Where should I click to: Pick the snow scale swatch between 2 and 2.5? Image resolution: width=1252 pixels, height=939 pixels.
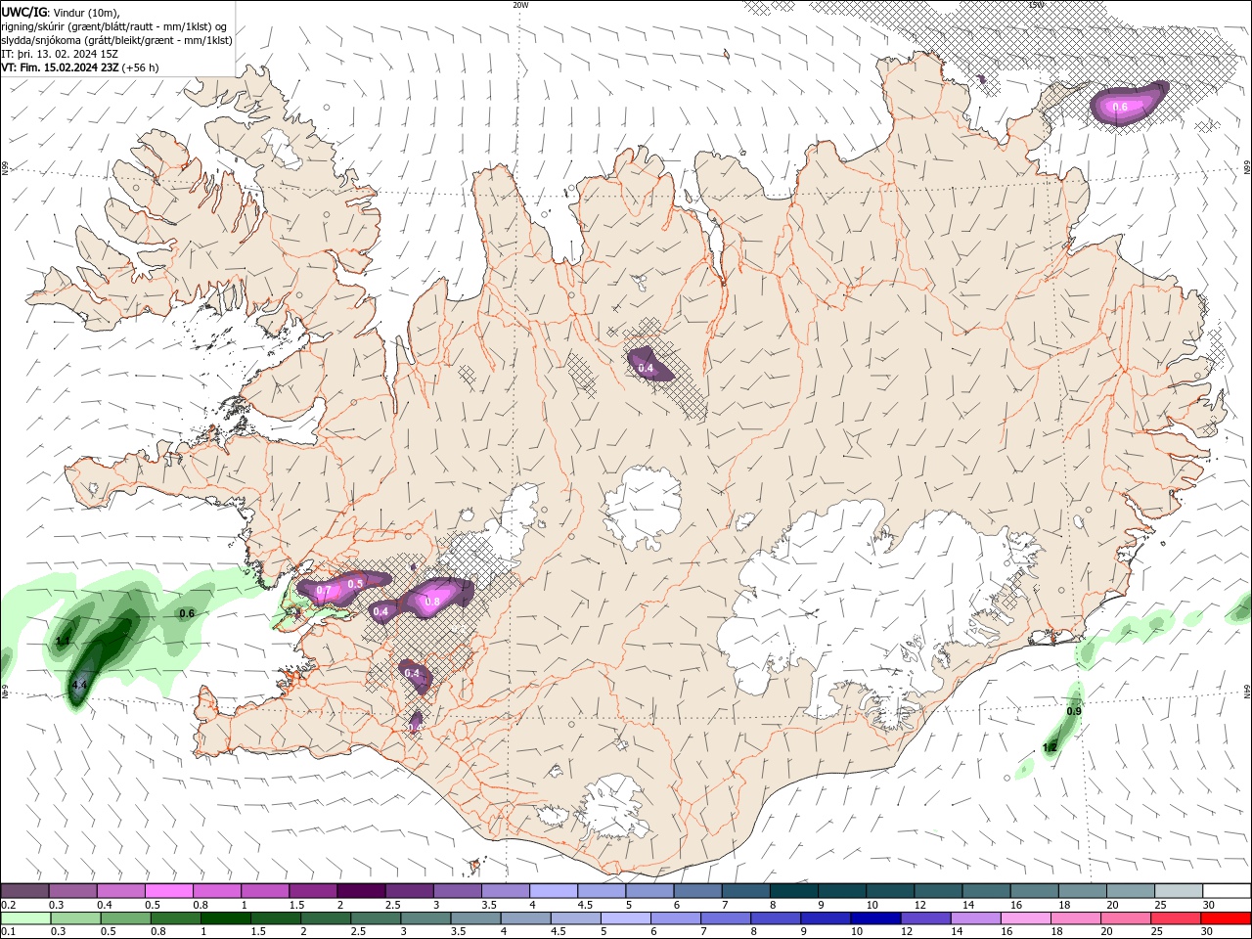(361, 891)
